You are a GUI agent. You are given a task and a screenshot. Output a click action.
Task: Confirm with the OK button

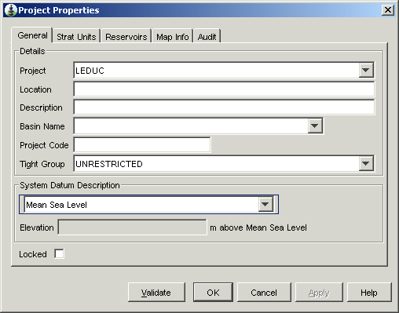(x=213, y=293)
